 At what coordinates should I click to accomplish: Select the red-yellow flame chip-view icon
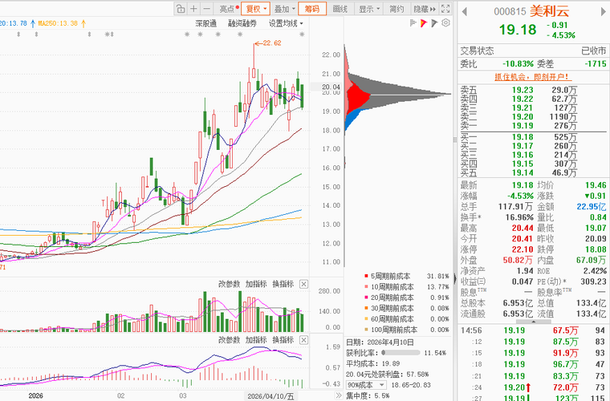tap(424, 23)
